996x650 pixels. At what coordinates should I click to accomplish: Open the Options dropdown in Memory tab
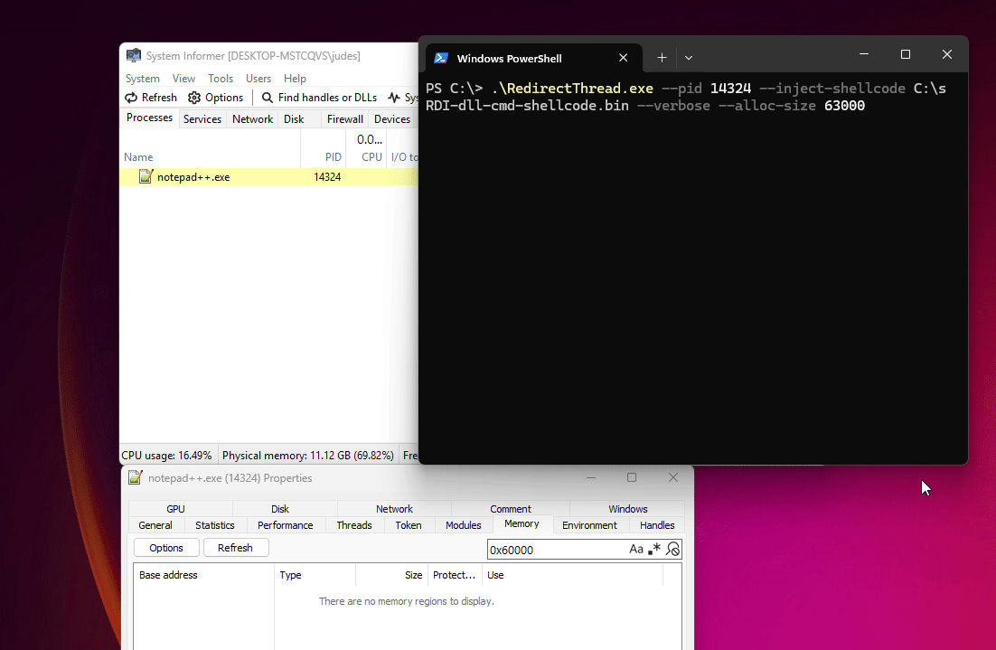click(x=166, y=548)
